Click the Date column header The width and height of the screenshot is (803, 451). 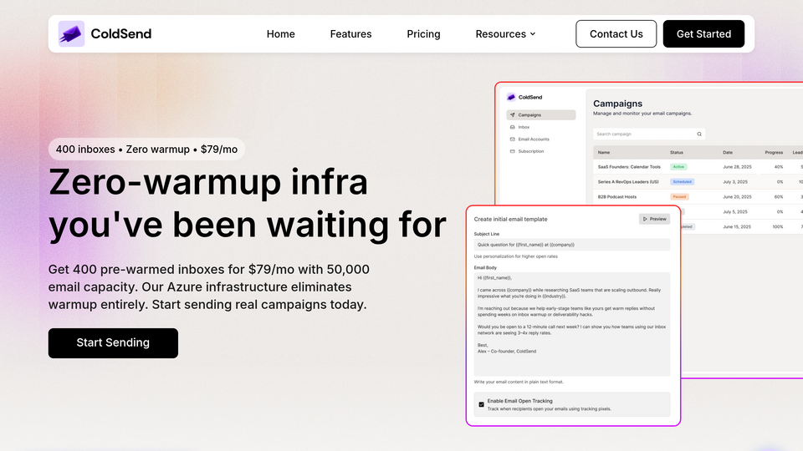(x=728, y=152)
